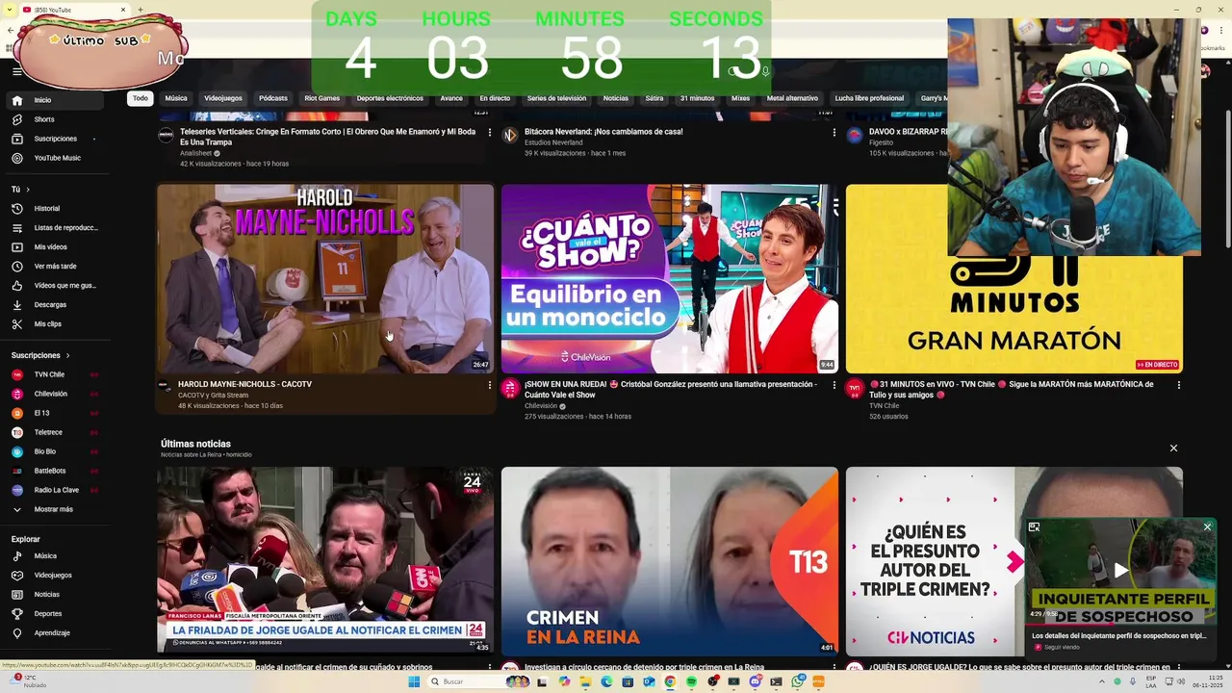Viewport: 1232px width, 693px height.
Task: Click Seguir viendo in the miniplayer
Action: pyautogui.click(x=1063, y=648)
